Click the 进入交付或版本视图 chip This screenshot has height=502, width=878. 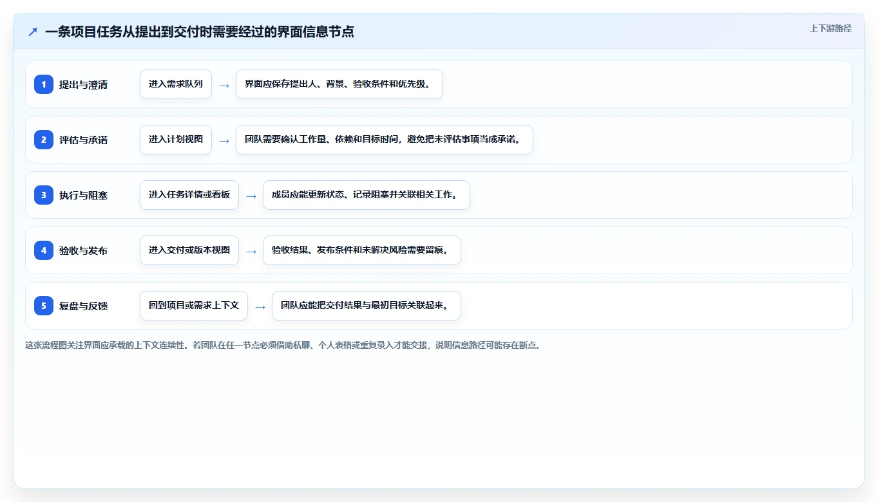[189, 250]
